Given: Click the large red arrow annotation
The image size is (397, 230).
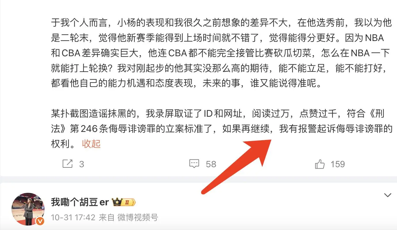Looking at the screenshot, I should [x=236, y=166].
